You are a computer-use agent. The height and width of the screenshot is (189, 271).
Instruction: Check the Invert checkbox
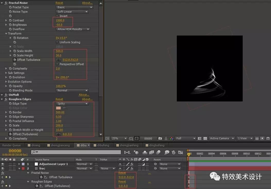[x=57, y=16]
